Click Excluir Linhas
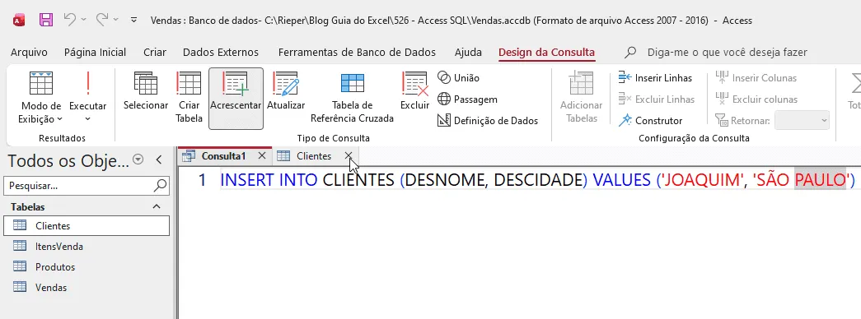Image resolution: width=861 pixels, height=319 pixels. click(x=656, y=99)
